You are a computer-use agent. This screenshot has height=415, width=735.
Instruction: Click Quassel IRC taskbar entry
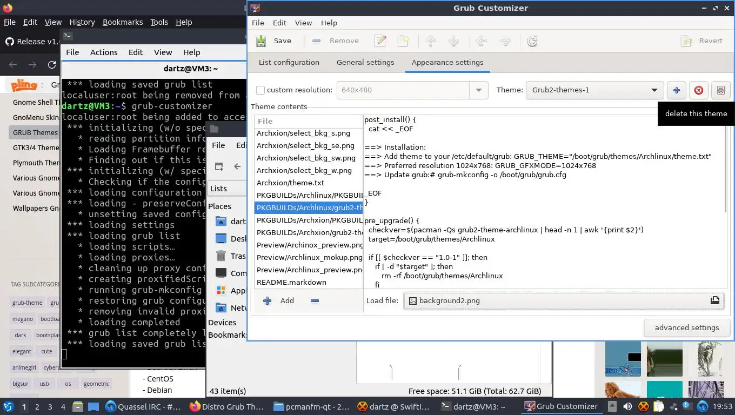click(143, 407)
